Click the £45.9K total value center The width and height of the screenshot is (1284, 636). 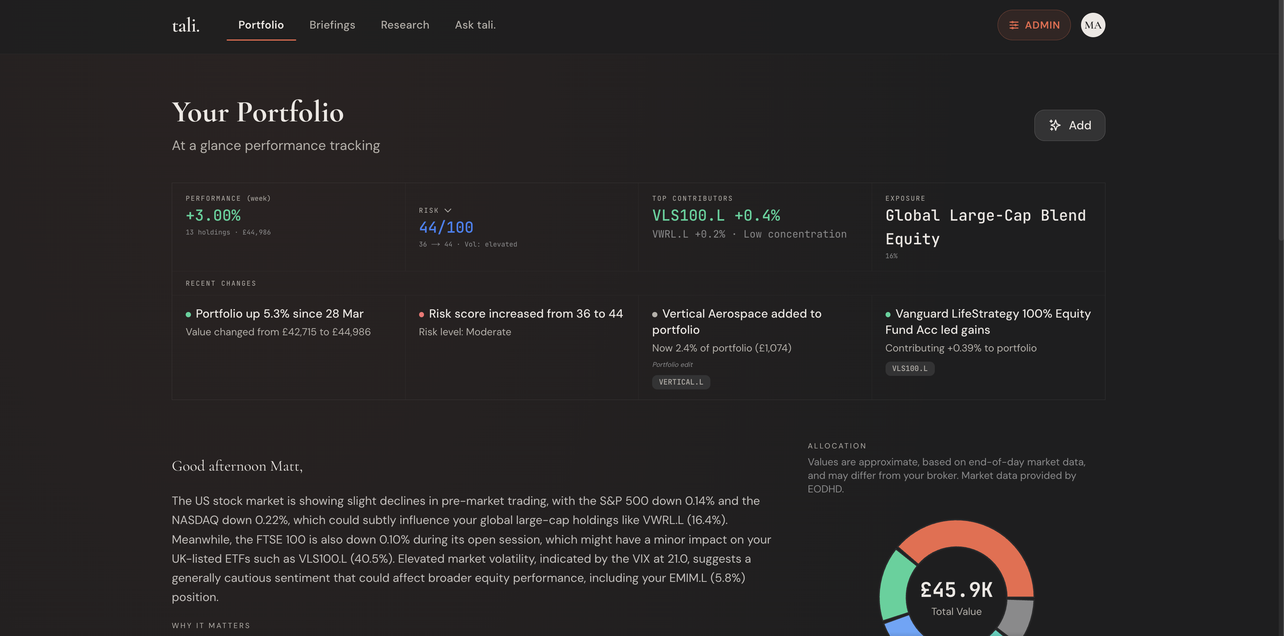(956, 591)
